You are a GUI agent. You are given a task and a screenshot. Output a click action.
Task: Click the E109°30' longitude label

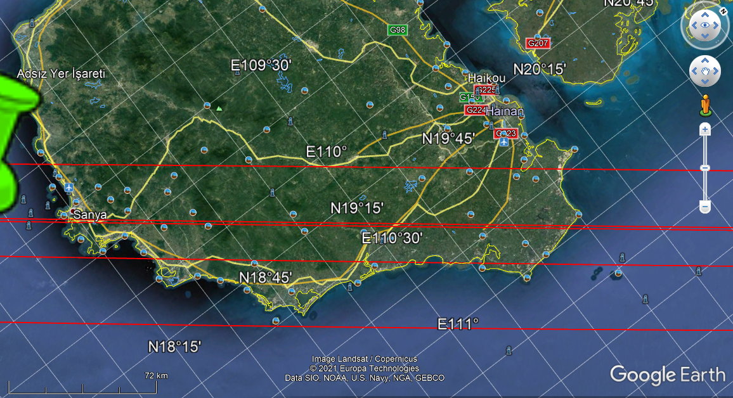[261, 65]
